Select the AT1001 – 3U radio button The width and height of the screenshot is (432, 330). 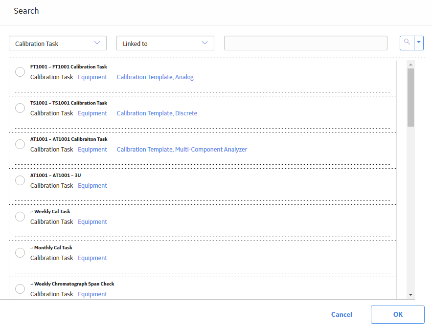[20, 180]
